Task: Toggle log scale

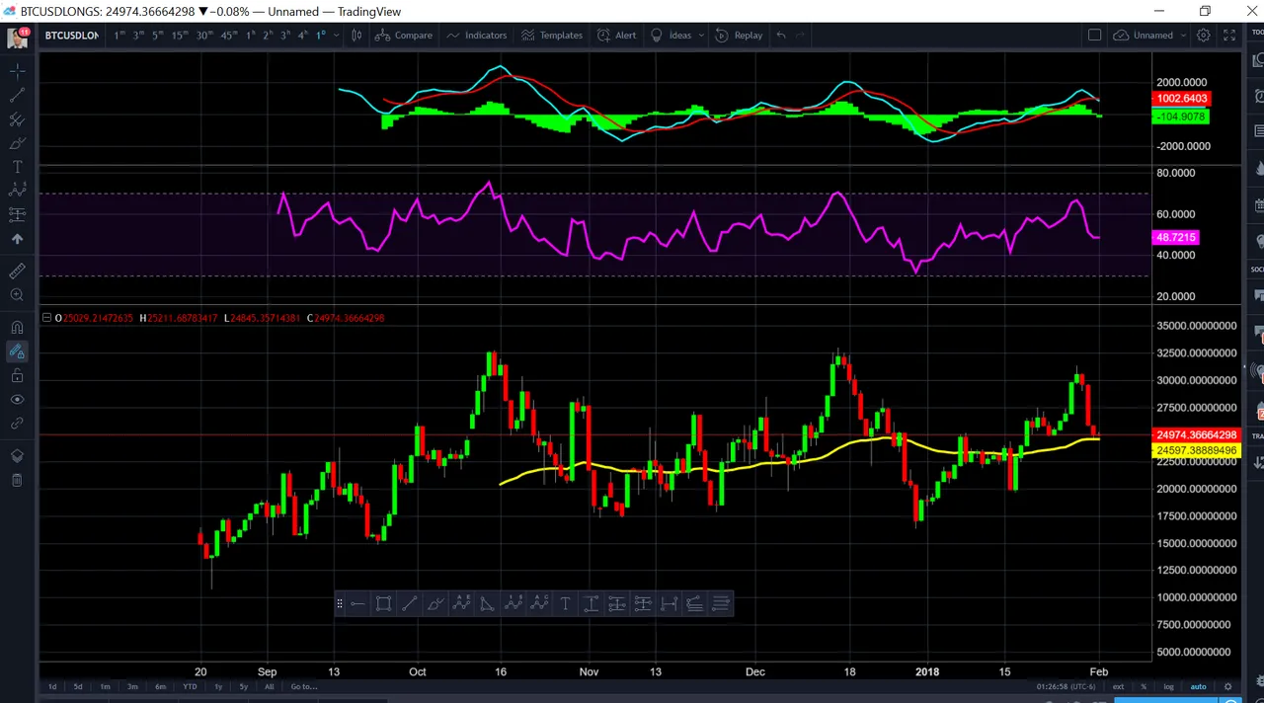Action: (x=1169, y=687)
